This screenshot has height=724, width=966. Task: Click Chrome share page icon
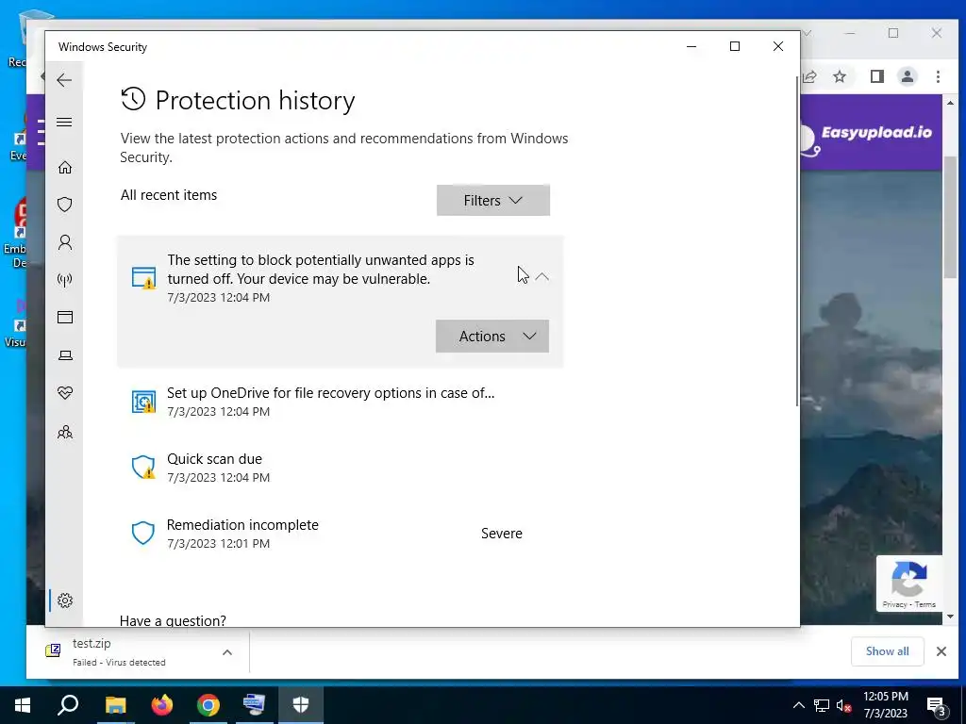tap(809, 76)
